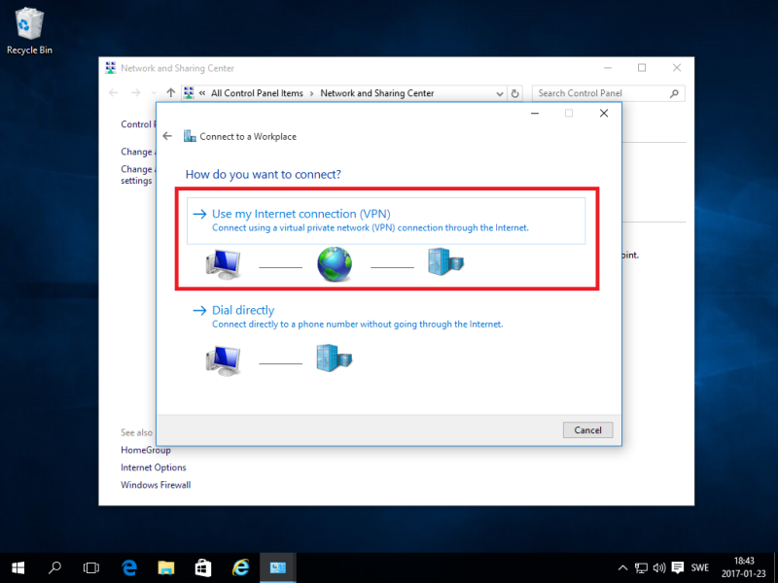Click the Search Control Panel field
This screenshot has width=778, height=583.
pos(601,93)
